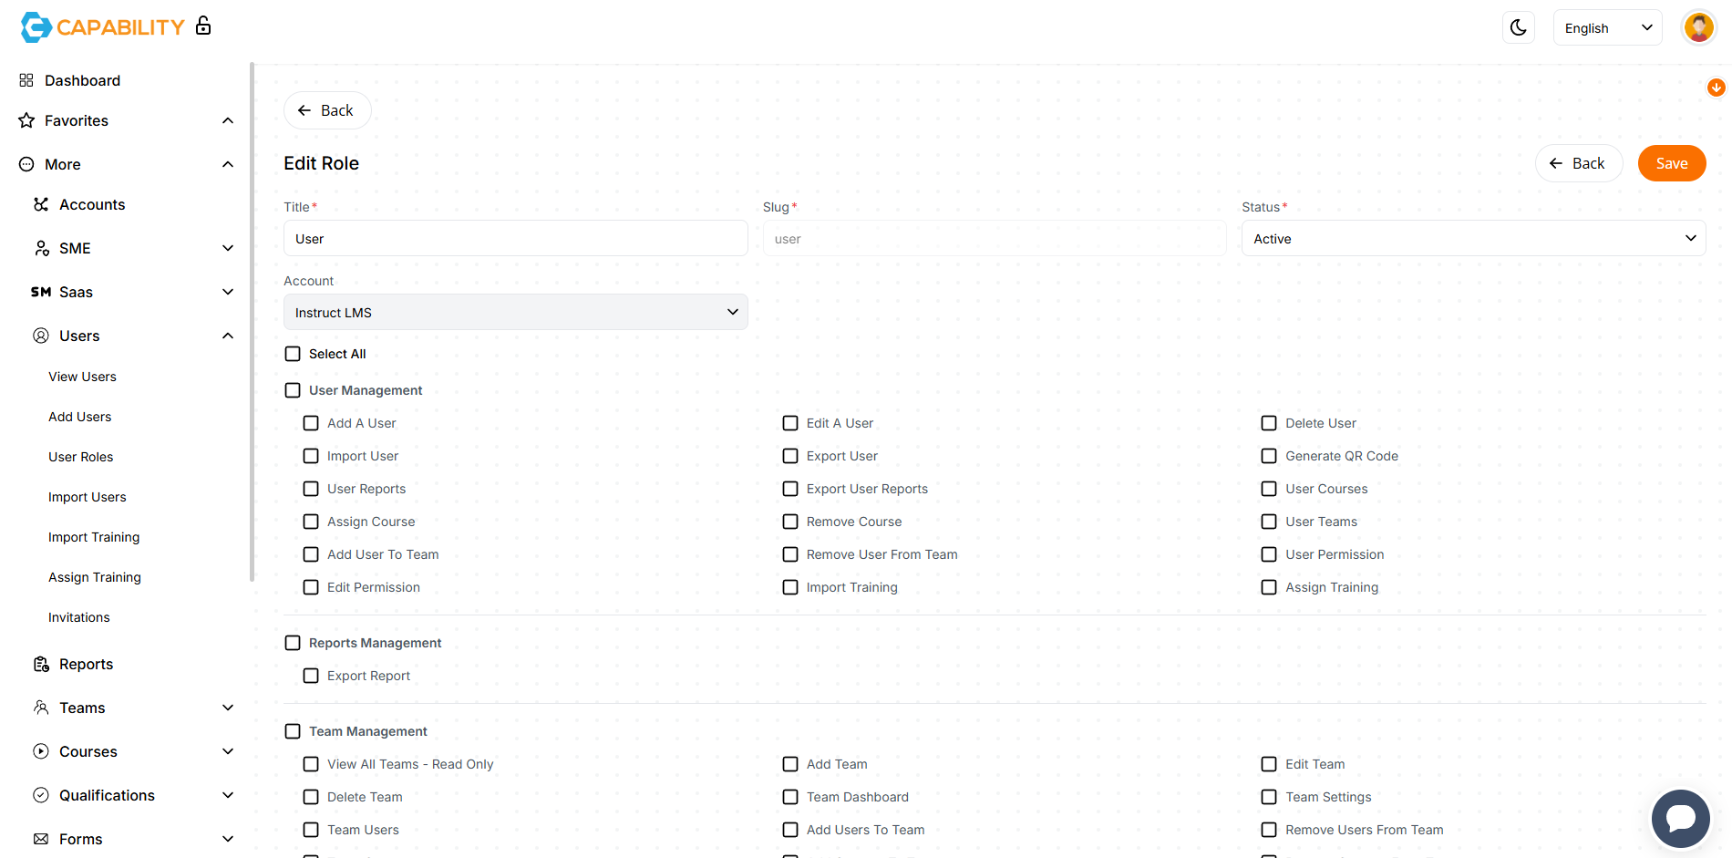Open the Reports link in sidebar
This screenshot has width=1732, height=858.
click(87, 664)
